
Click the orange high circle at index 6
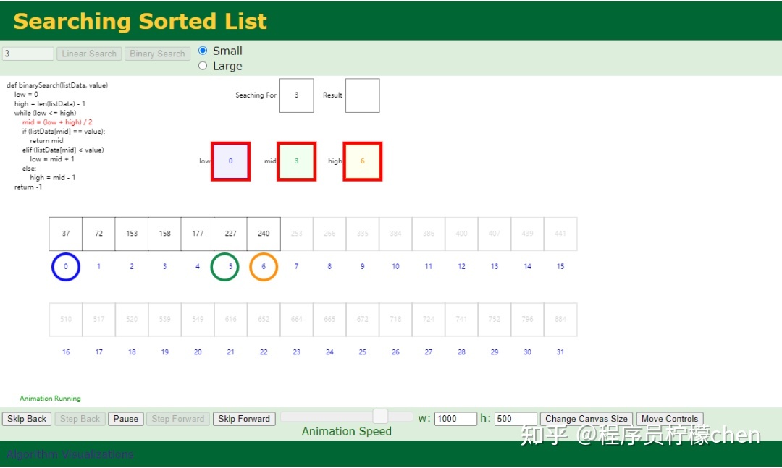(x=264, y=267)
